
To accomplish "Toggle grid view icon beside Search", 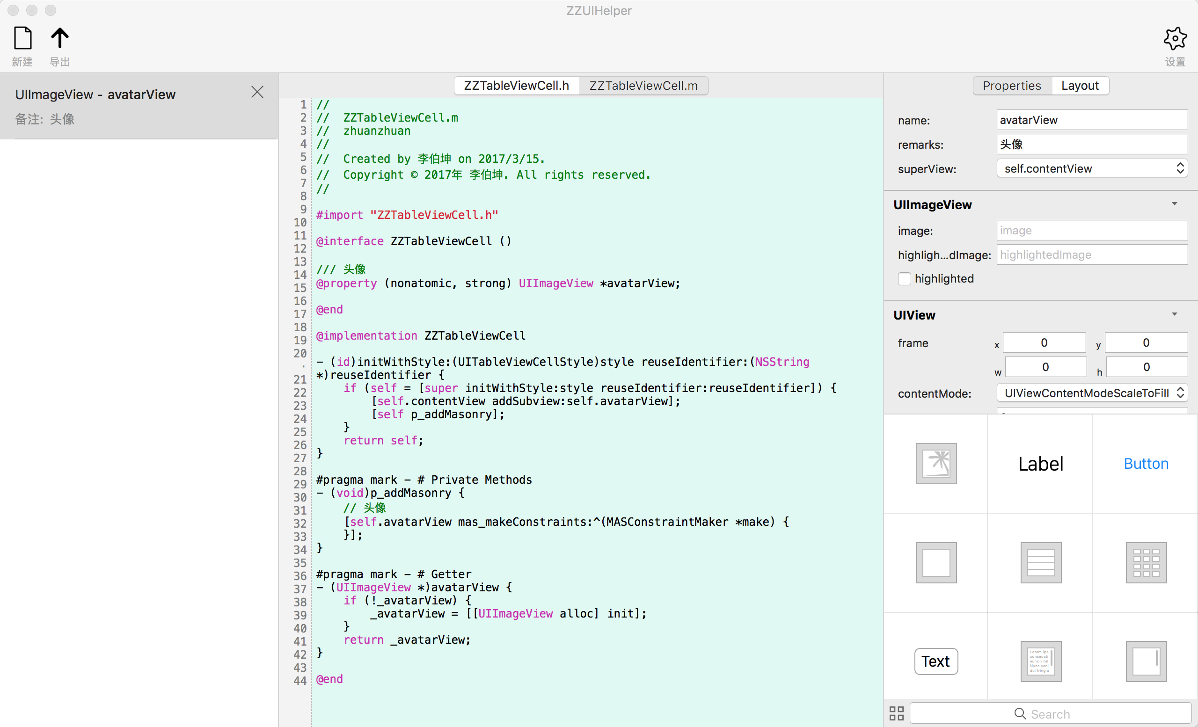I will [x=896, y=713].
